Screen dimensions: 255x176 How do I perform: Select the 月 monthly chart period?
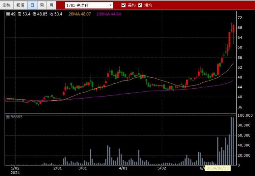[x=51, y=5]
